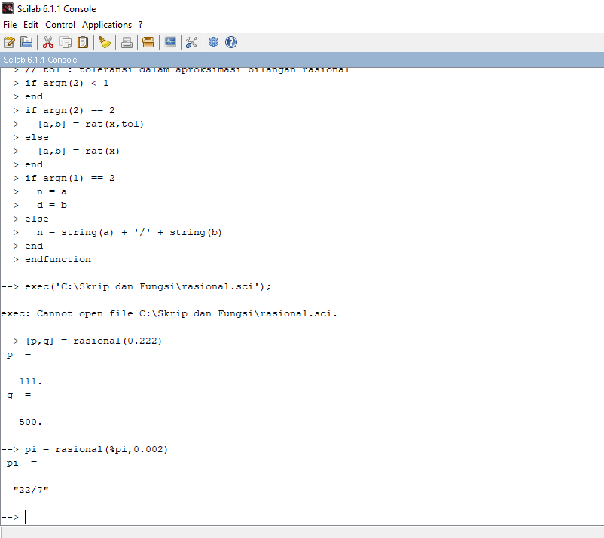This screenshot has height=538, width=604.
Task: Launch SciNotes editor from toolbar
Action: point(9,42)
